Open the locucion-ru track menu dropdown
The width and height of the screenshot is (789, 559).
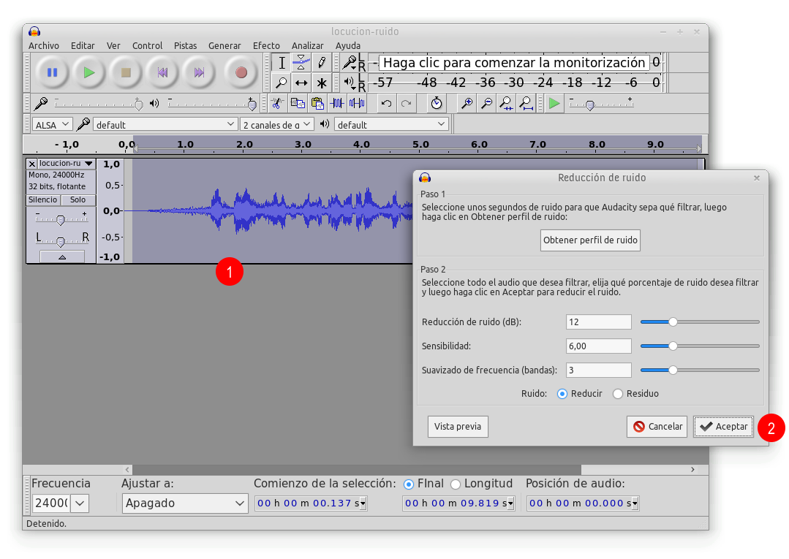(x=66, y=164)
